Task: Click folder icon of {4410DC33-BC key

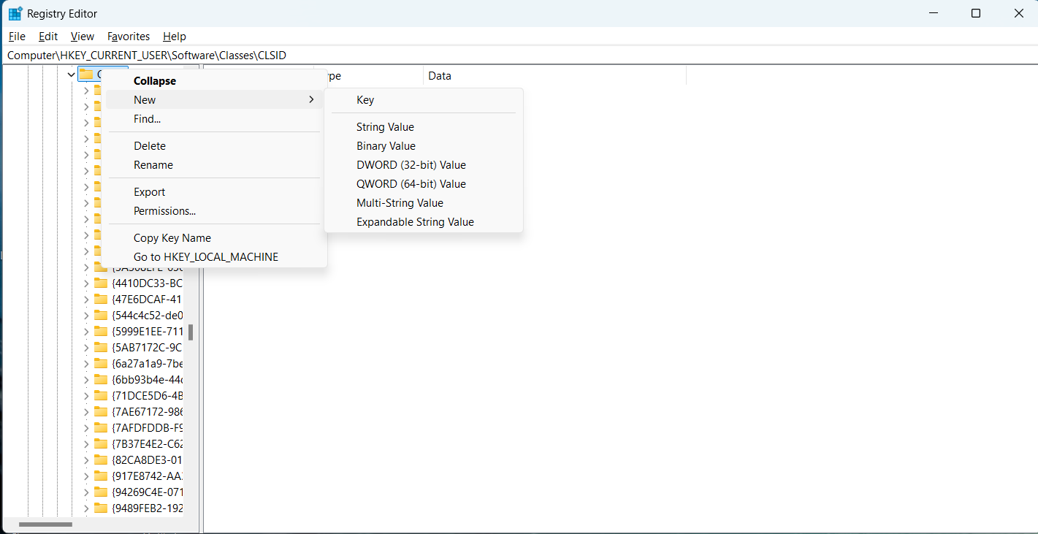Action: click(x=101, y=283)
